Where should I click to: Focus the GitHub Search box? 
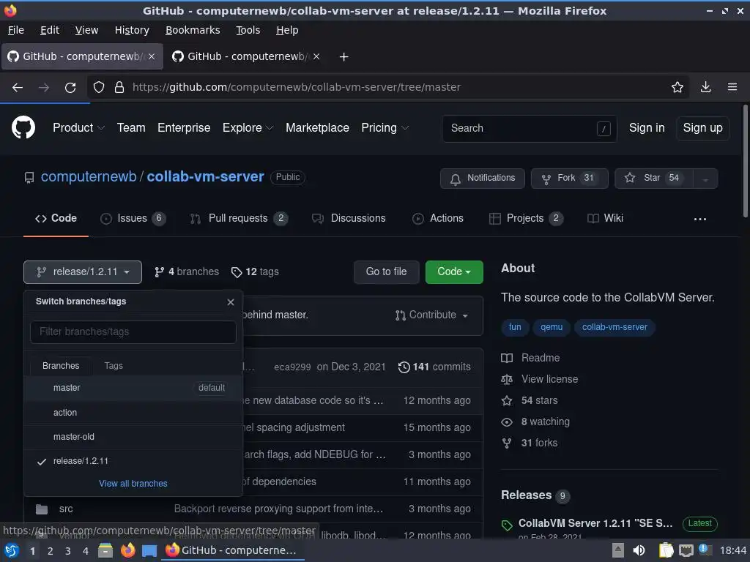click(x=529, y=129)
